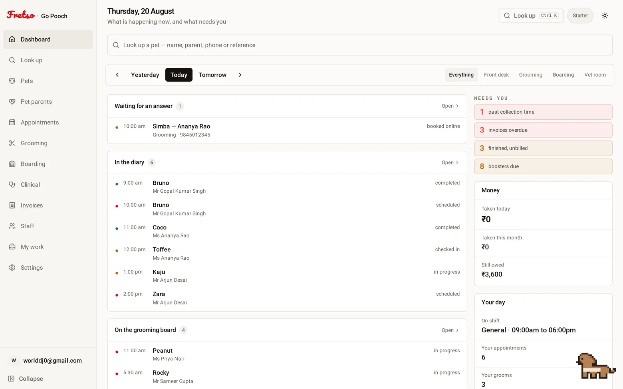This screenshot has height=389, width=623.
Task: Open Simba — Ananya Rao booking
Action: 287,130
